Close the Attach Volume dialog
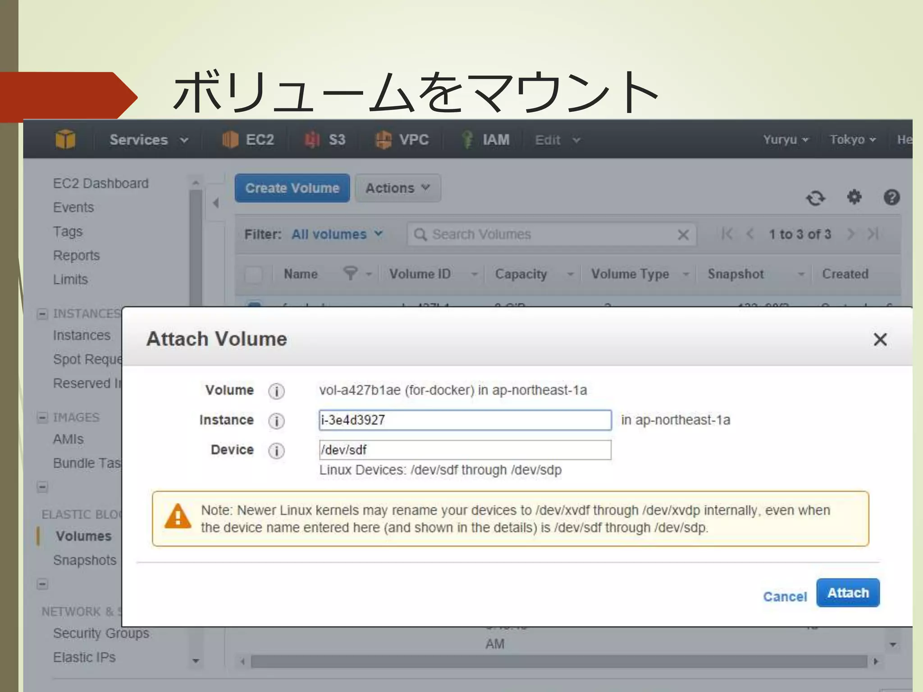This screenshot has height=692, width=923. [x=880, y=339]
